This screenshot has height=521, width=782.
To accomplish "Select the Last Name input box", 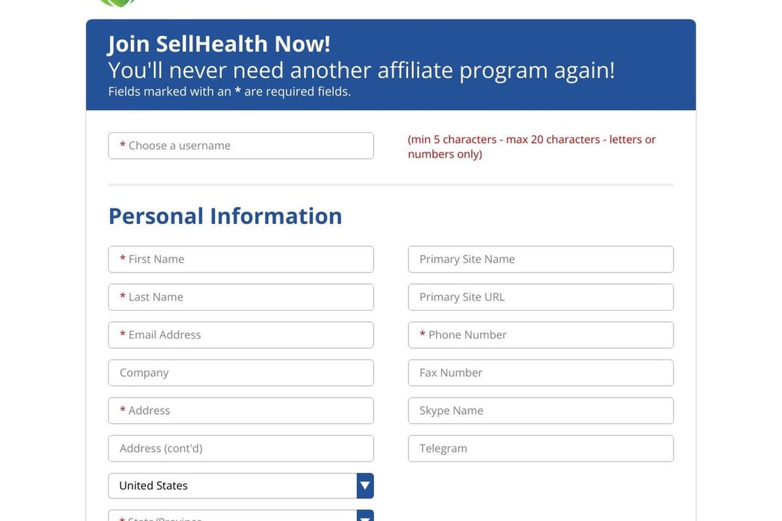I will 241,297.
